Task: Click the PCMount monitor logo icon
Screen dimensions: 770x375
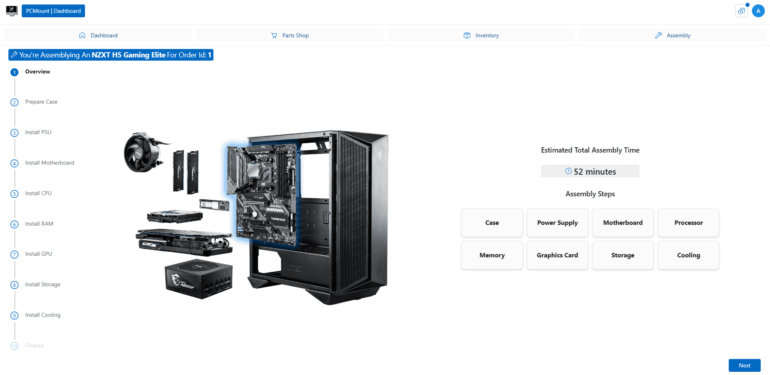Action: 12,11
